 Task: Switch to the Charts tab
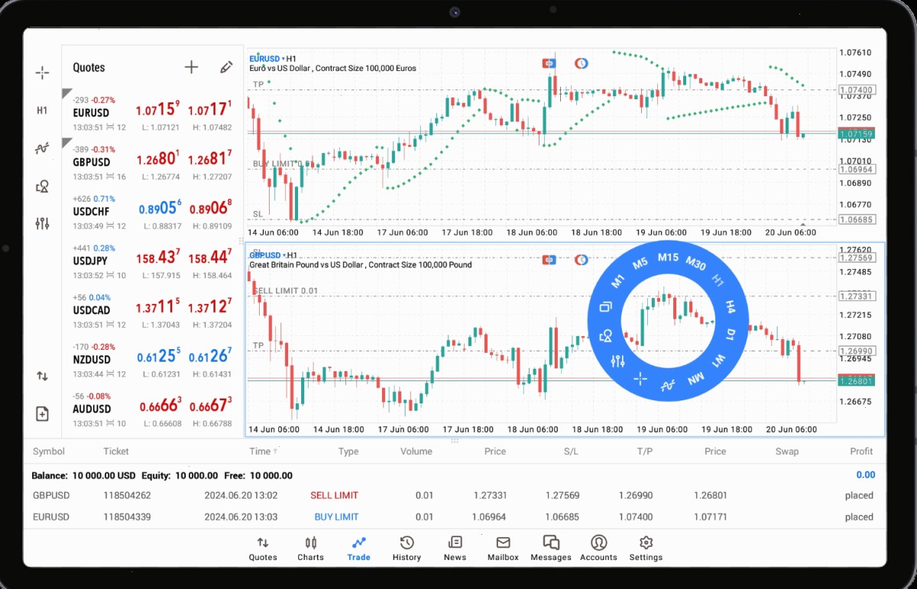pos(310,549)
